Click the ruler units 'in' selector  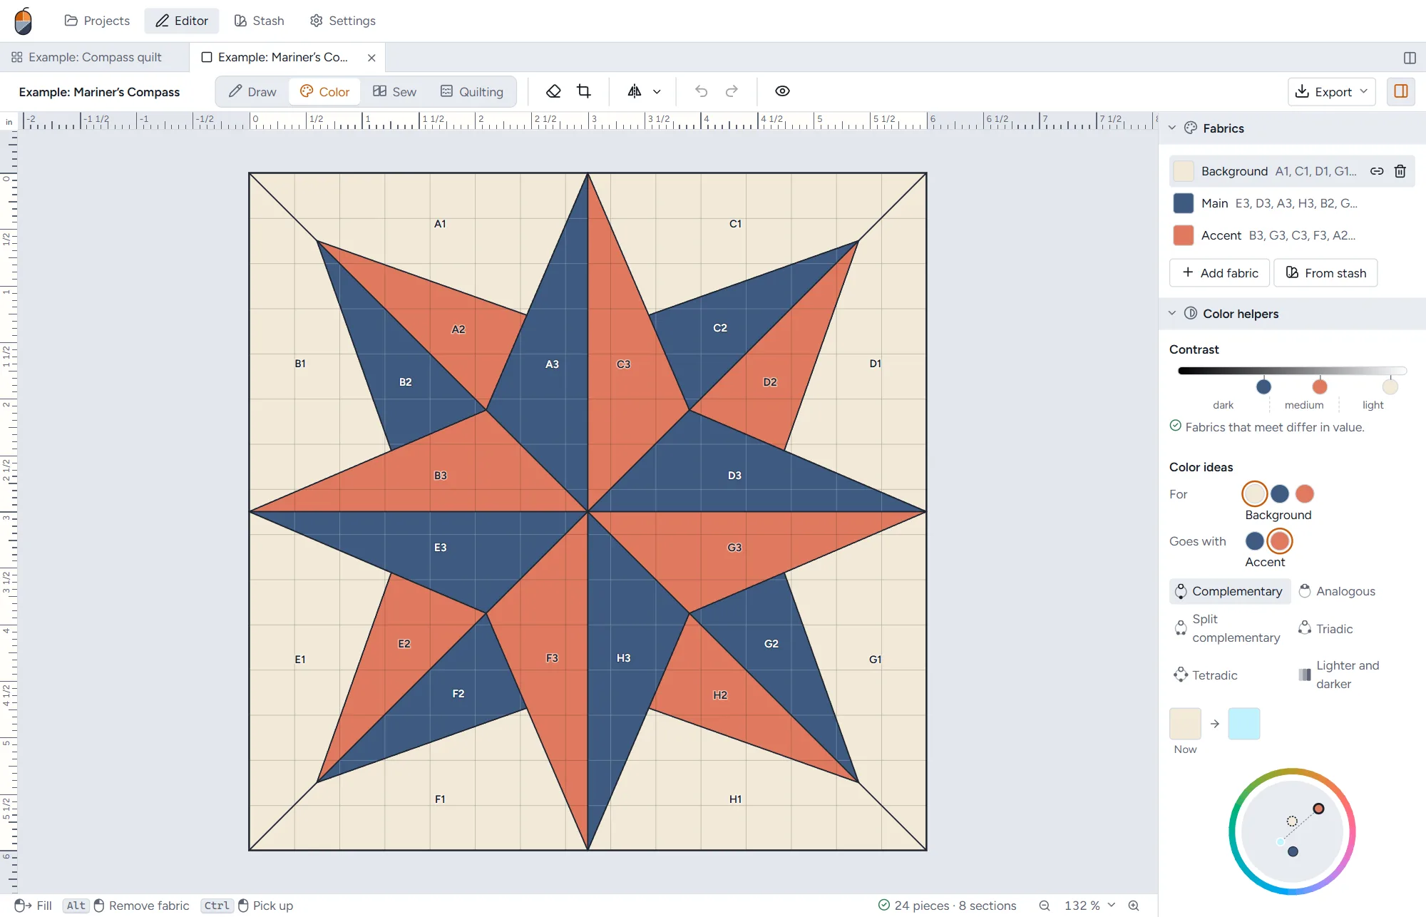(9, 122)
